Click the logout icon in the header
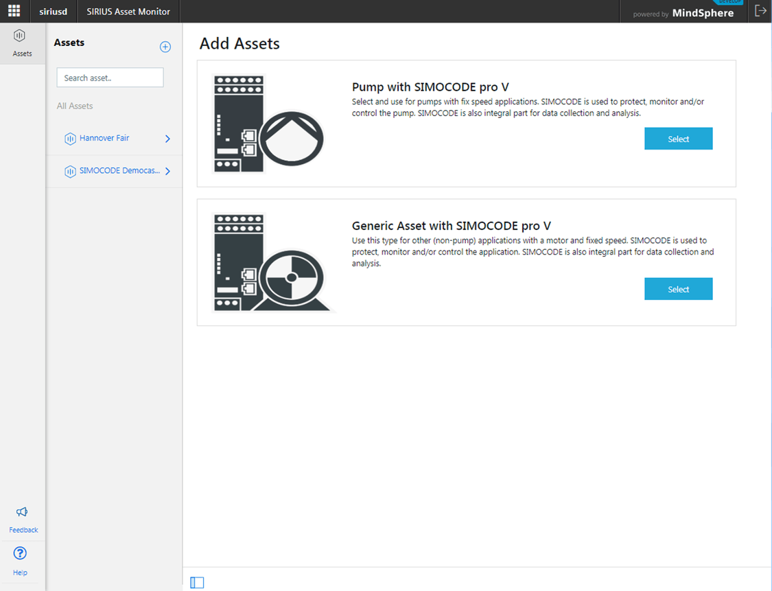This screenshot has width=772, height=591. tap(760, 10)
